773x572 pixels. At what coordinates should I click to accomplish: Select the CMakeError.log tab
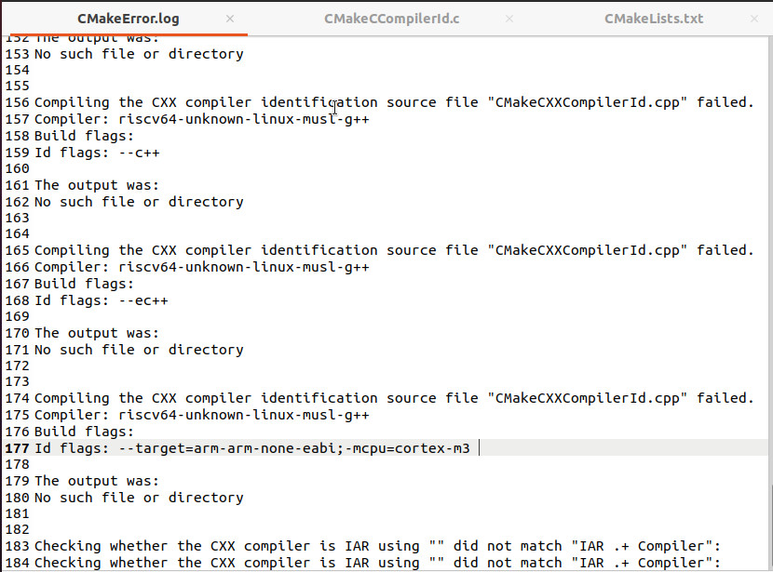129,19
